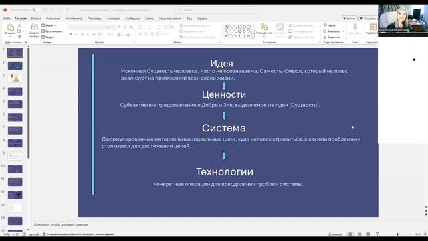
Task: Click the Технологии heading on the slide
Action: [225, 172]
